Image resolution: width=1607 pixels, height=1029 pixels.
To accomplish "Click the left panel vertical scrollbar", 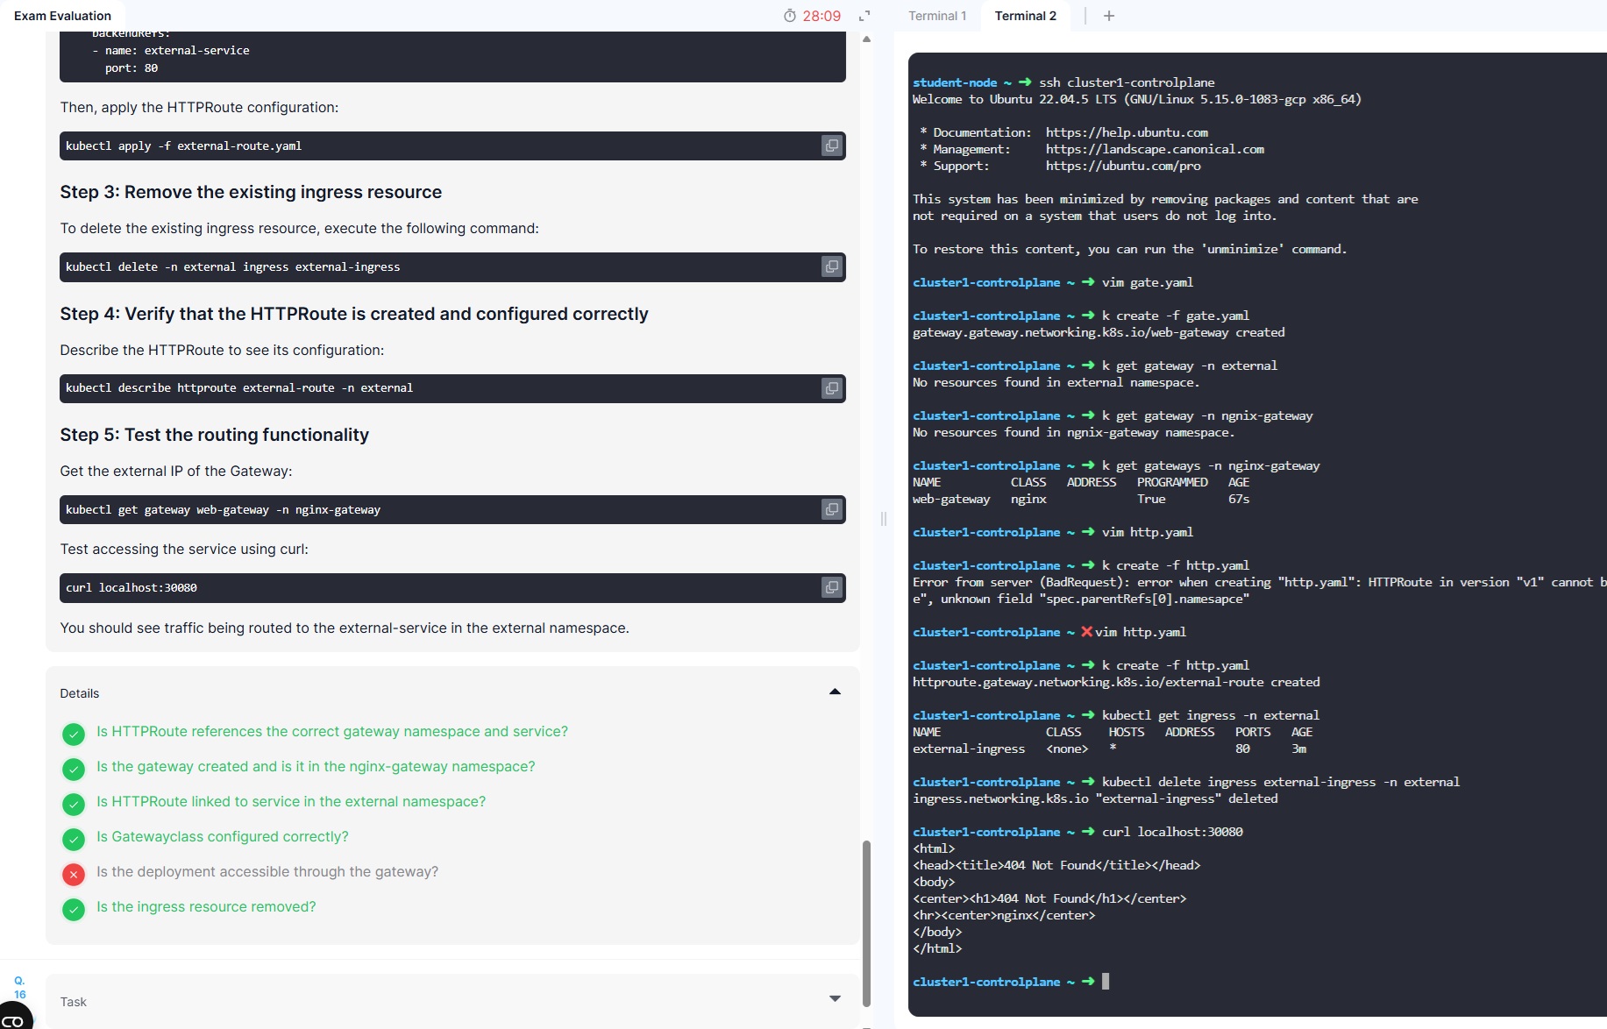I will (x=866, y=923).
